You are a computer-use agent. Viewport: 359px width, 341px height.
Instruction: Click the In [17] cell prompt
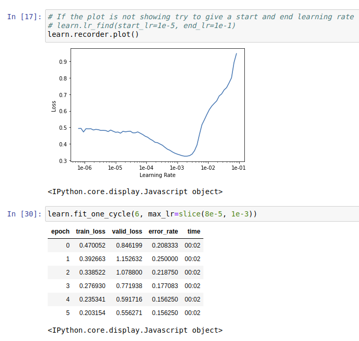[24, 17]
